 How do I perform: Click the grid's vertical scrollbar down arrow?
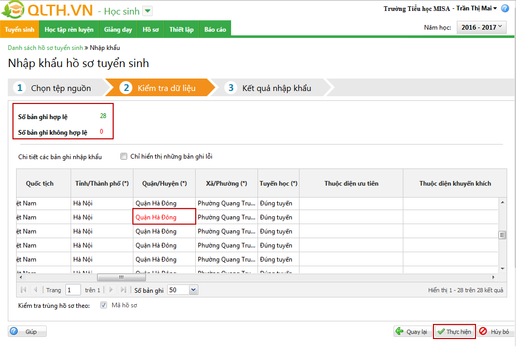click(x=503, y=269)
